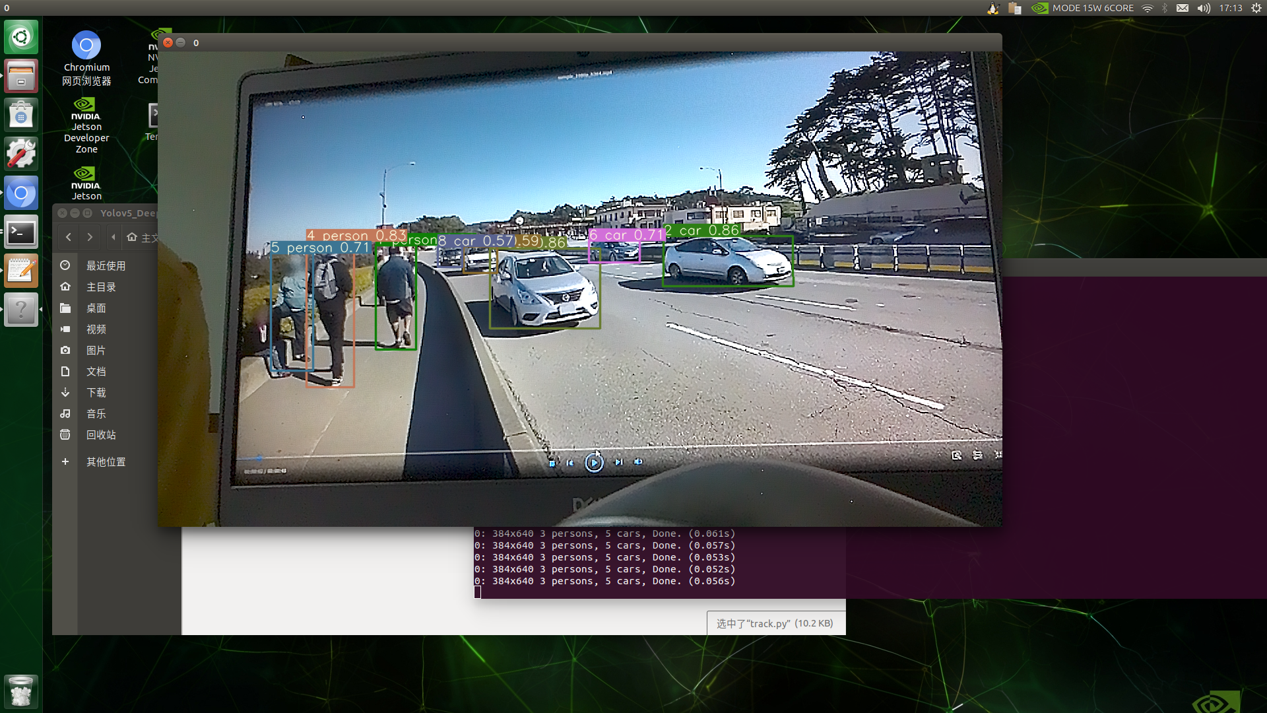Open NVIDIA Jetson Developer Zone desktop shortcut
This screenshot has height=713, width=1267.
tap(86, 125)
